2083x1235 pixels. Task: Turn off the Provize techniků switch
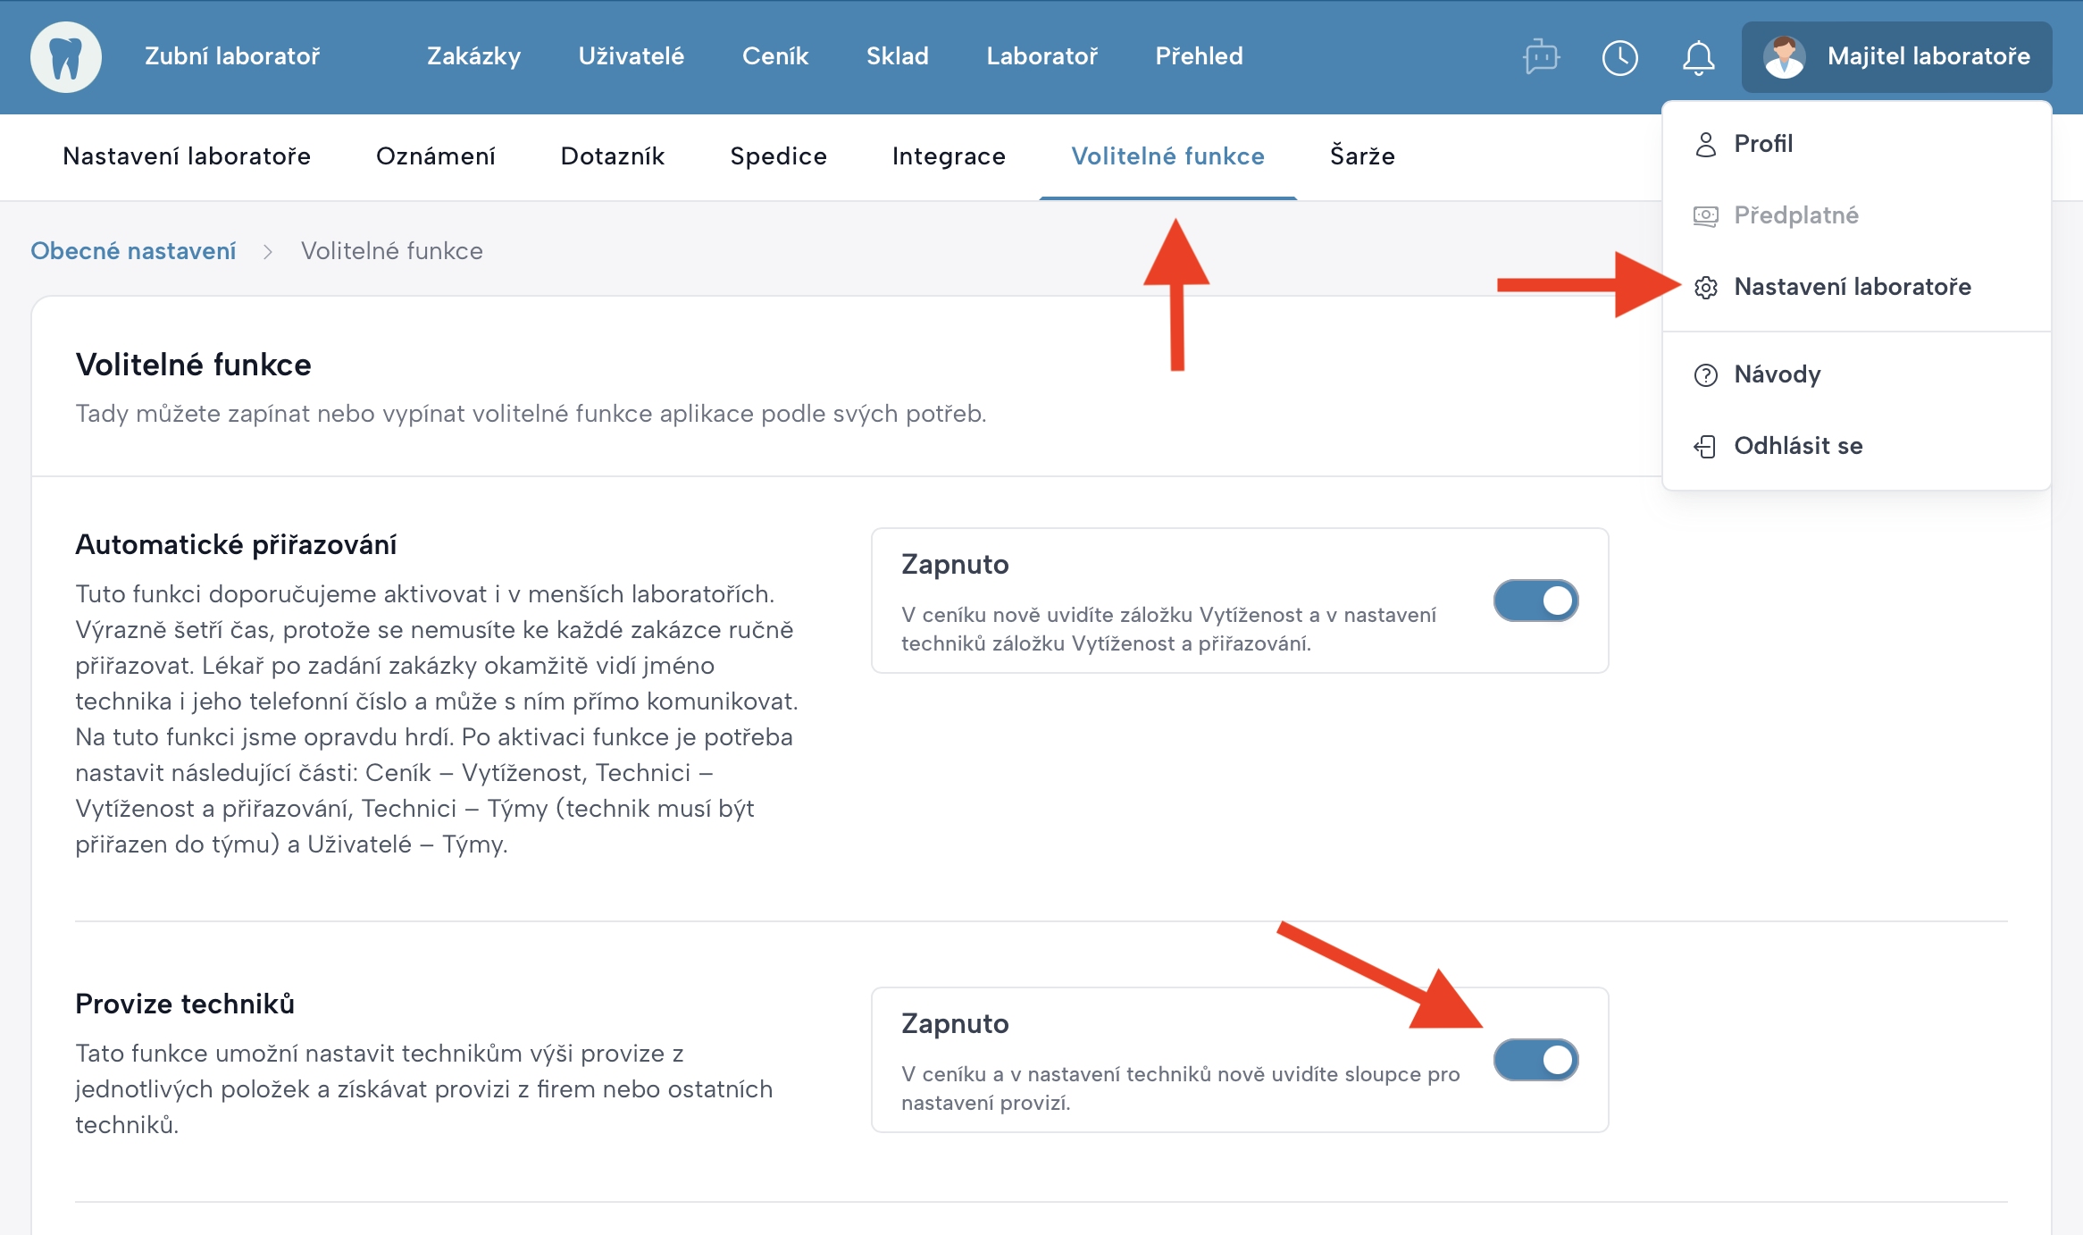1535,1060
